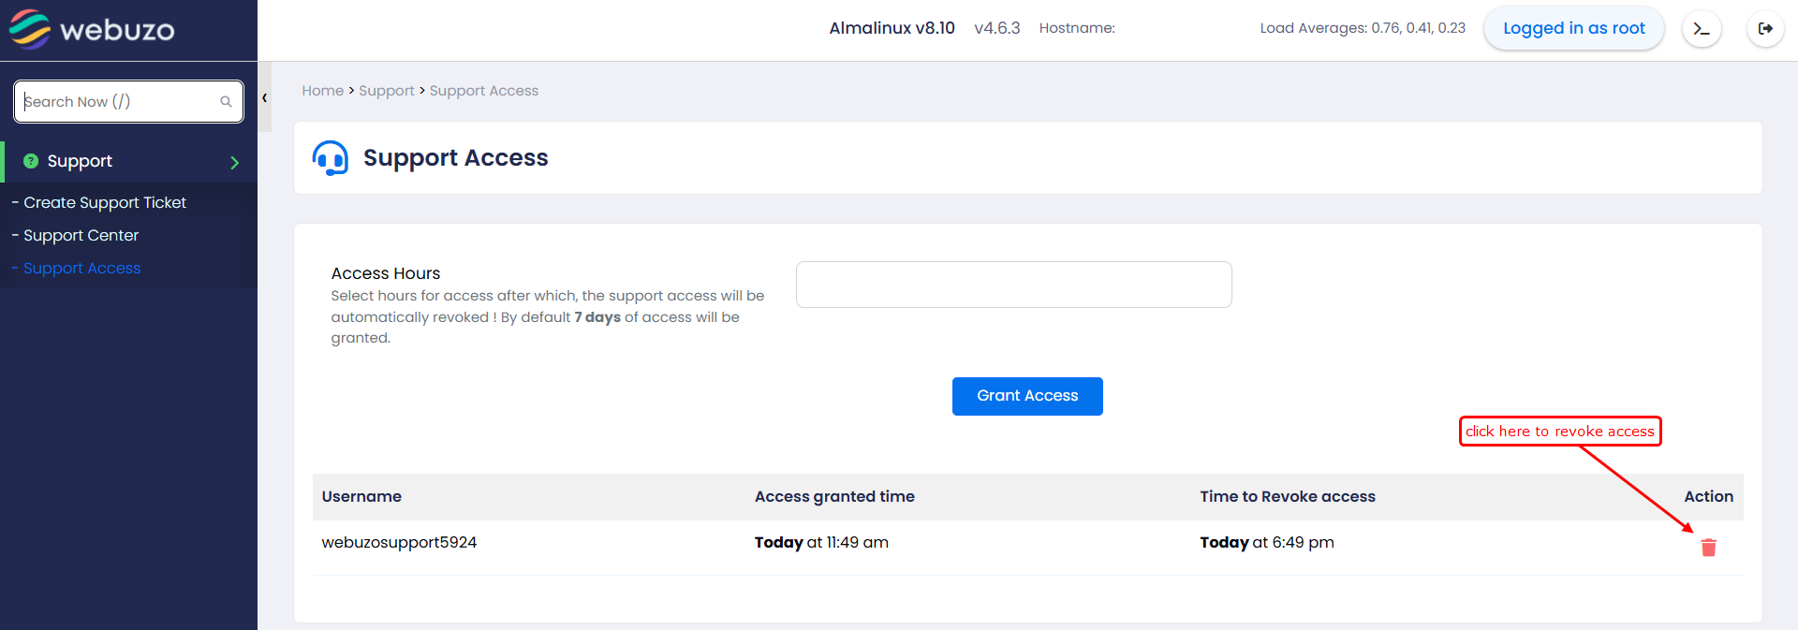Open the Access Hours selection box
Image resolution: width=1798 pixels, height=630 pixels.
[1013, 285]
